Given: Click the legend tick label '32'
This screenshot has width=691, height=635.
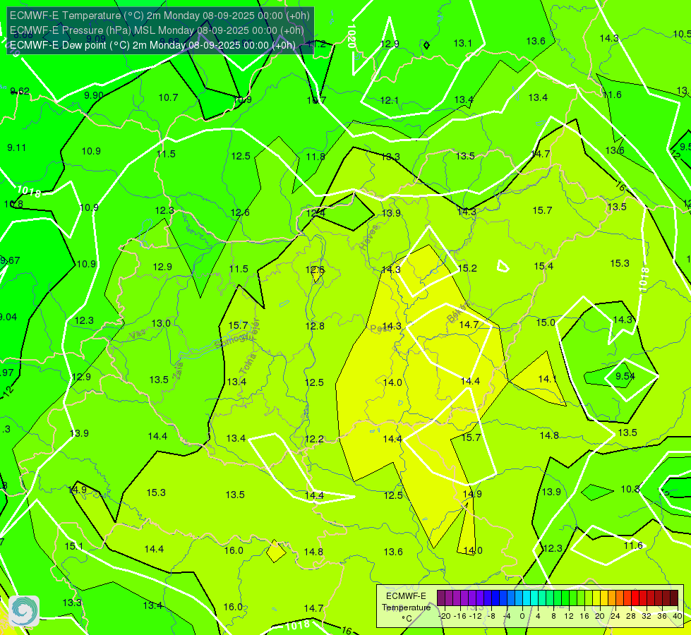Looking at the screenshot, I should tap(647, 616).
